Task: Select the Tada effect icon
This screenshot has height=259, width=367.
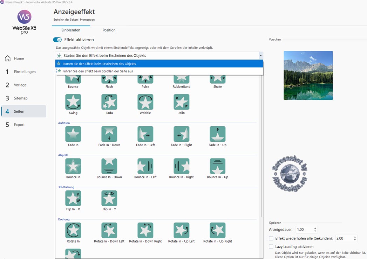Action: [109, 102]
